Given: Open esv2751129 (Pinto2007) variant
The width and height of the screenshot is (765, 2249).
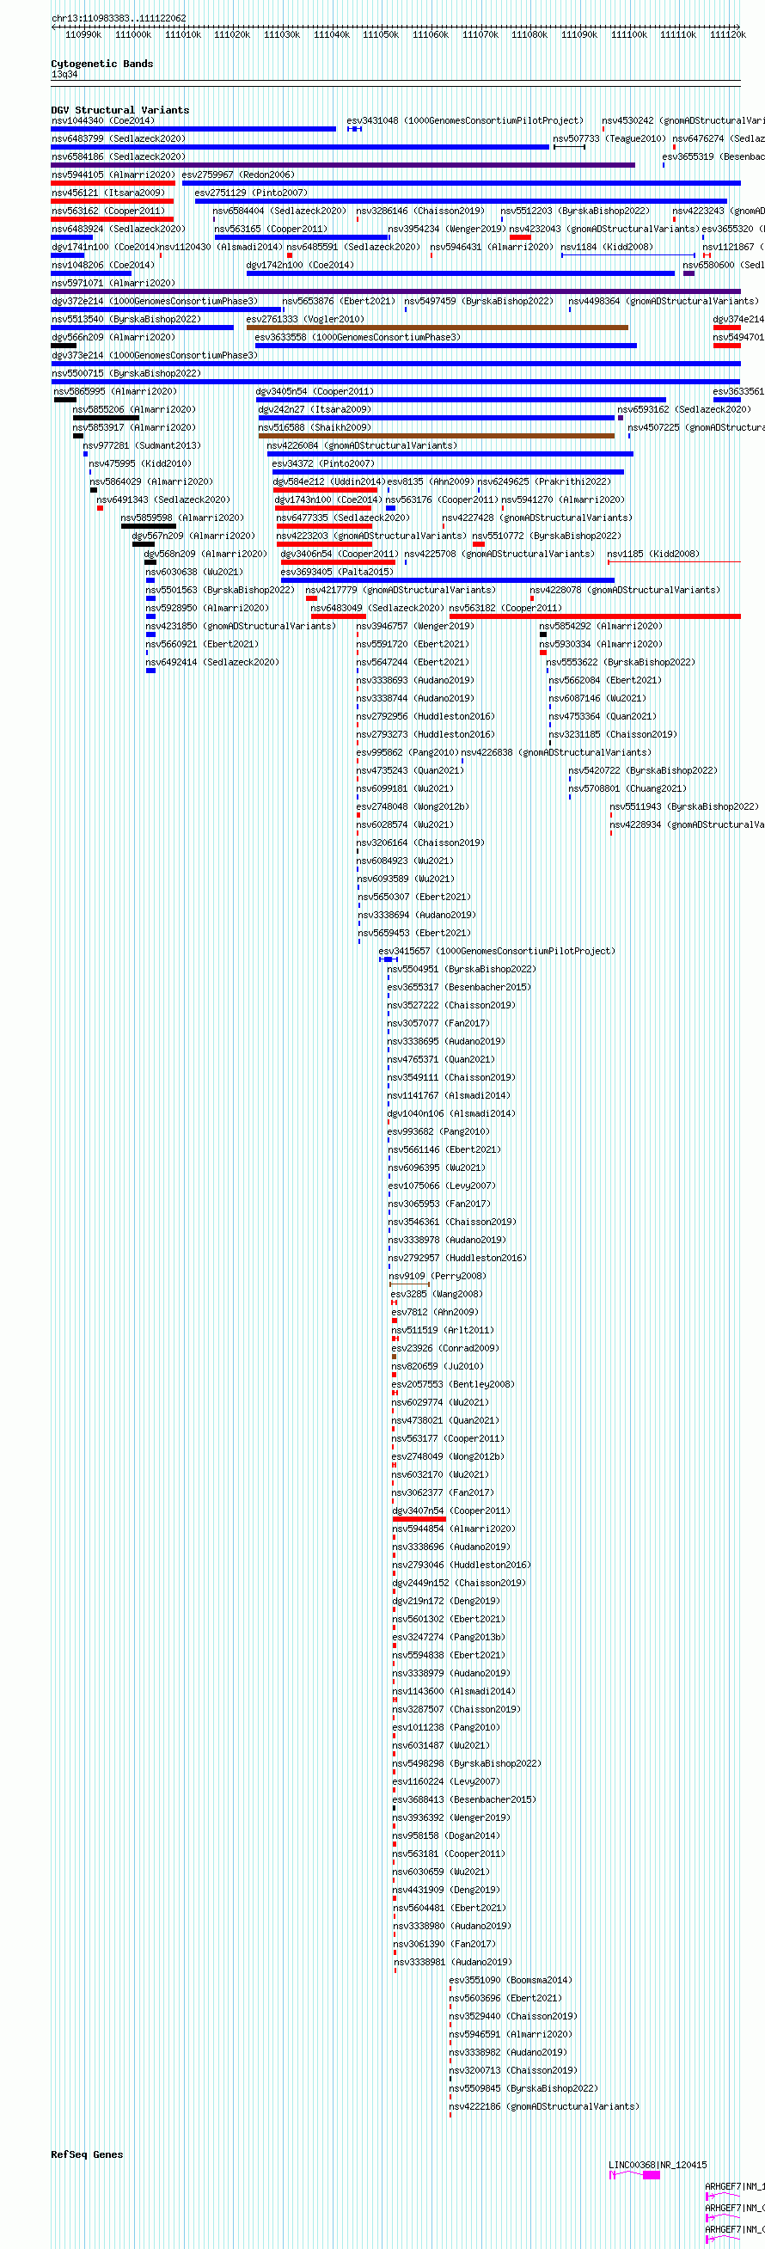Looking at the screenshot, I should pyautogui.click(x=251, y=193).
